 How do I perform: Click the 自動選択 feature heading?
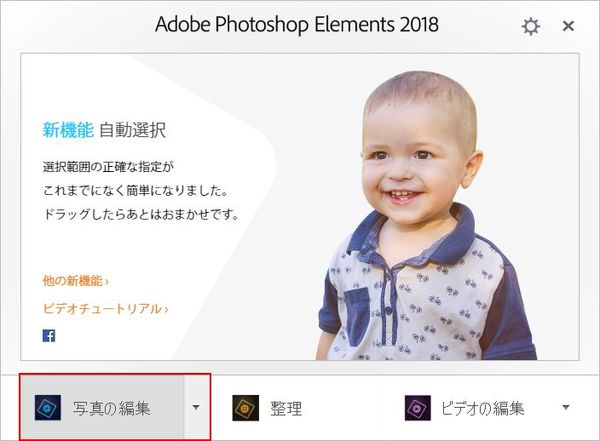click(x=132, y=130)
